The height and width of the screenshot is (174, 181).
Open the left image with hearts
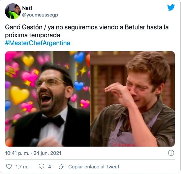point(47,99)
